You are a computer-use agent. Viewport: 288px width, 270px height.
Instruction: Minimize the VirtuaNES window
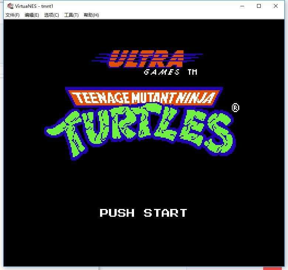click(242, 6)
